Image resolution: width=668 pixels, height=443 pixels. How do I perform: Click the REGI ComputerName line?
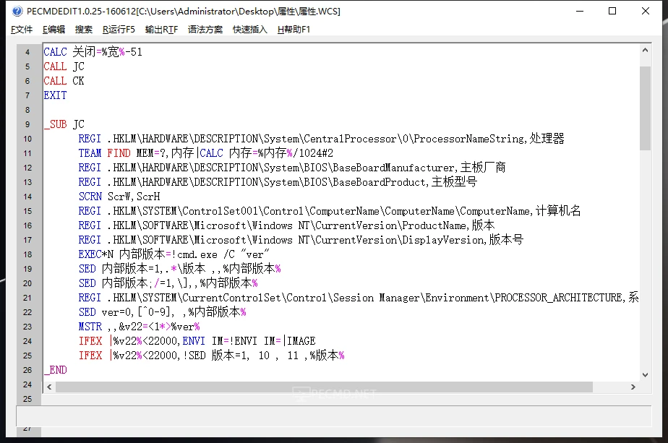coord(330,211)
